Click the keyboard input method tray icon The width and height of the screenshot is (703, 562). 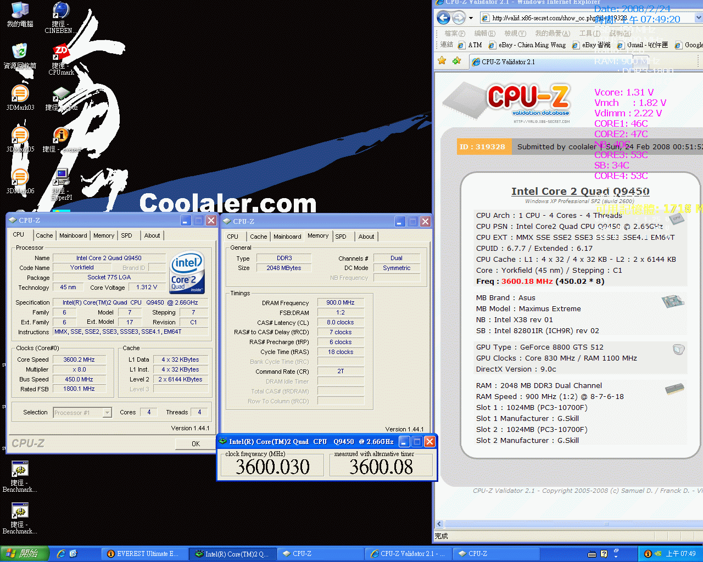point(592,554)
